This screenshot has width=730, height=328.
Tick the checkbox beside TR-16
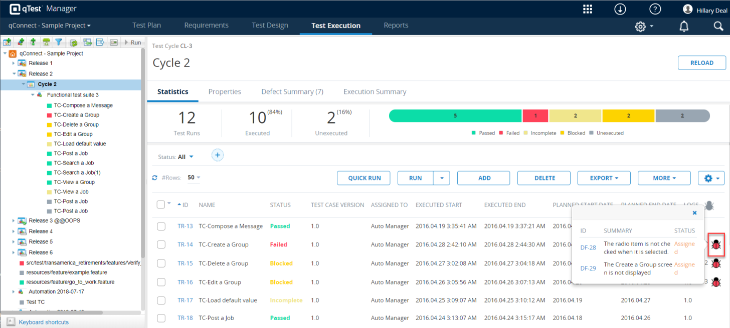[x=161, y=282]
